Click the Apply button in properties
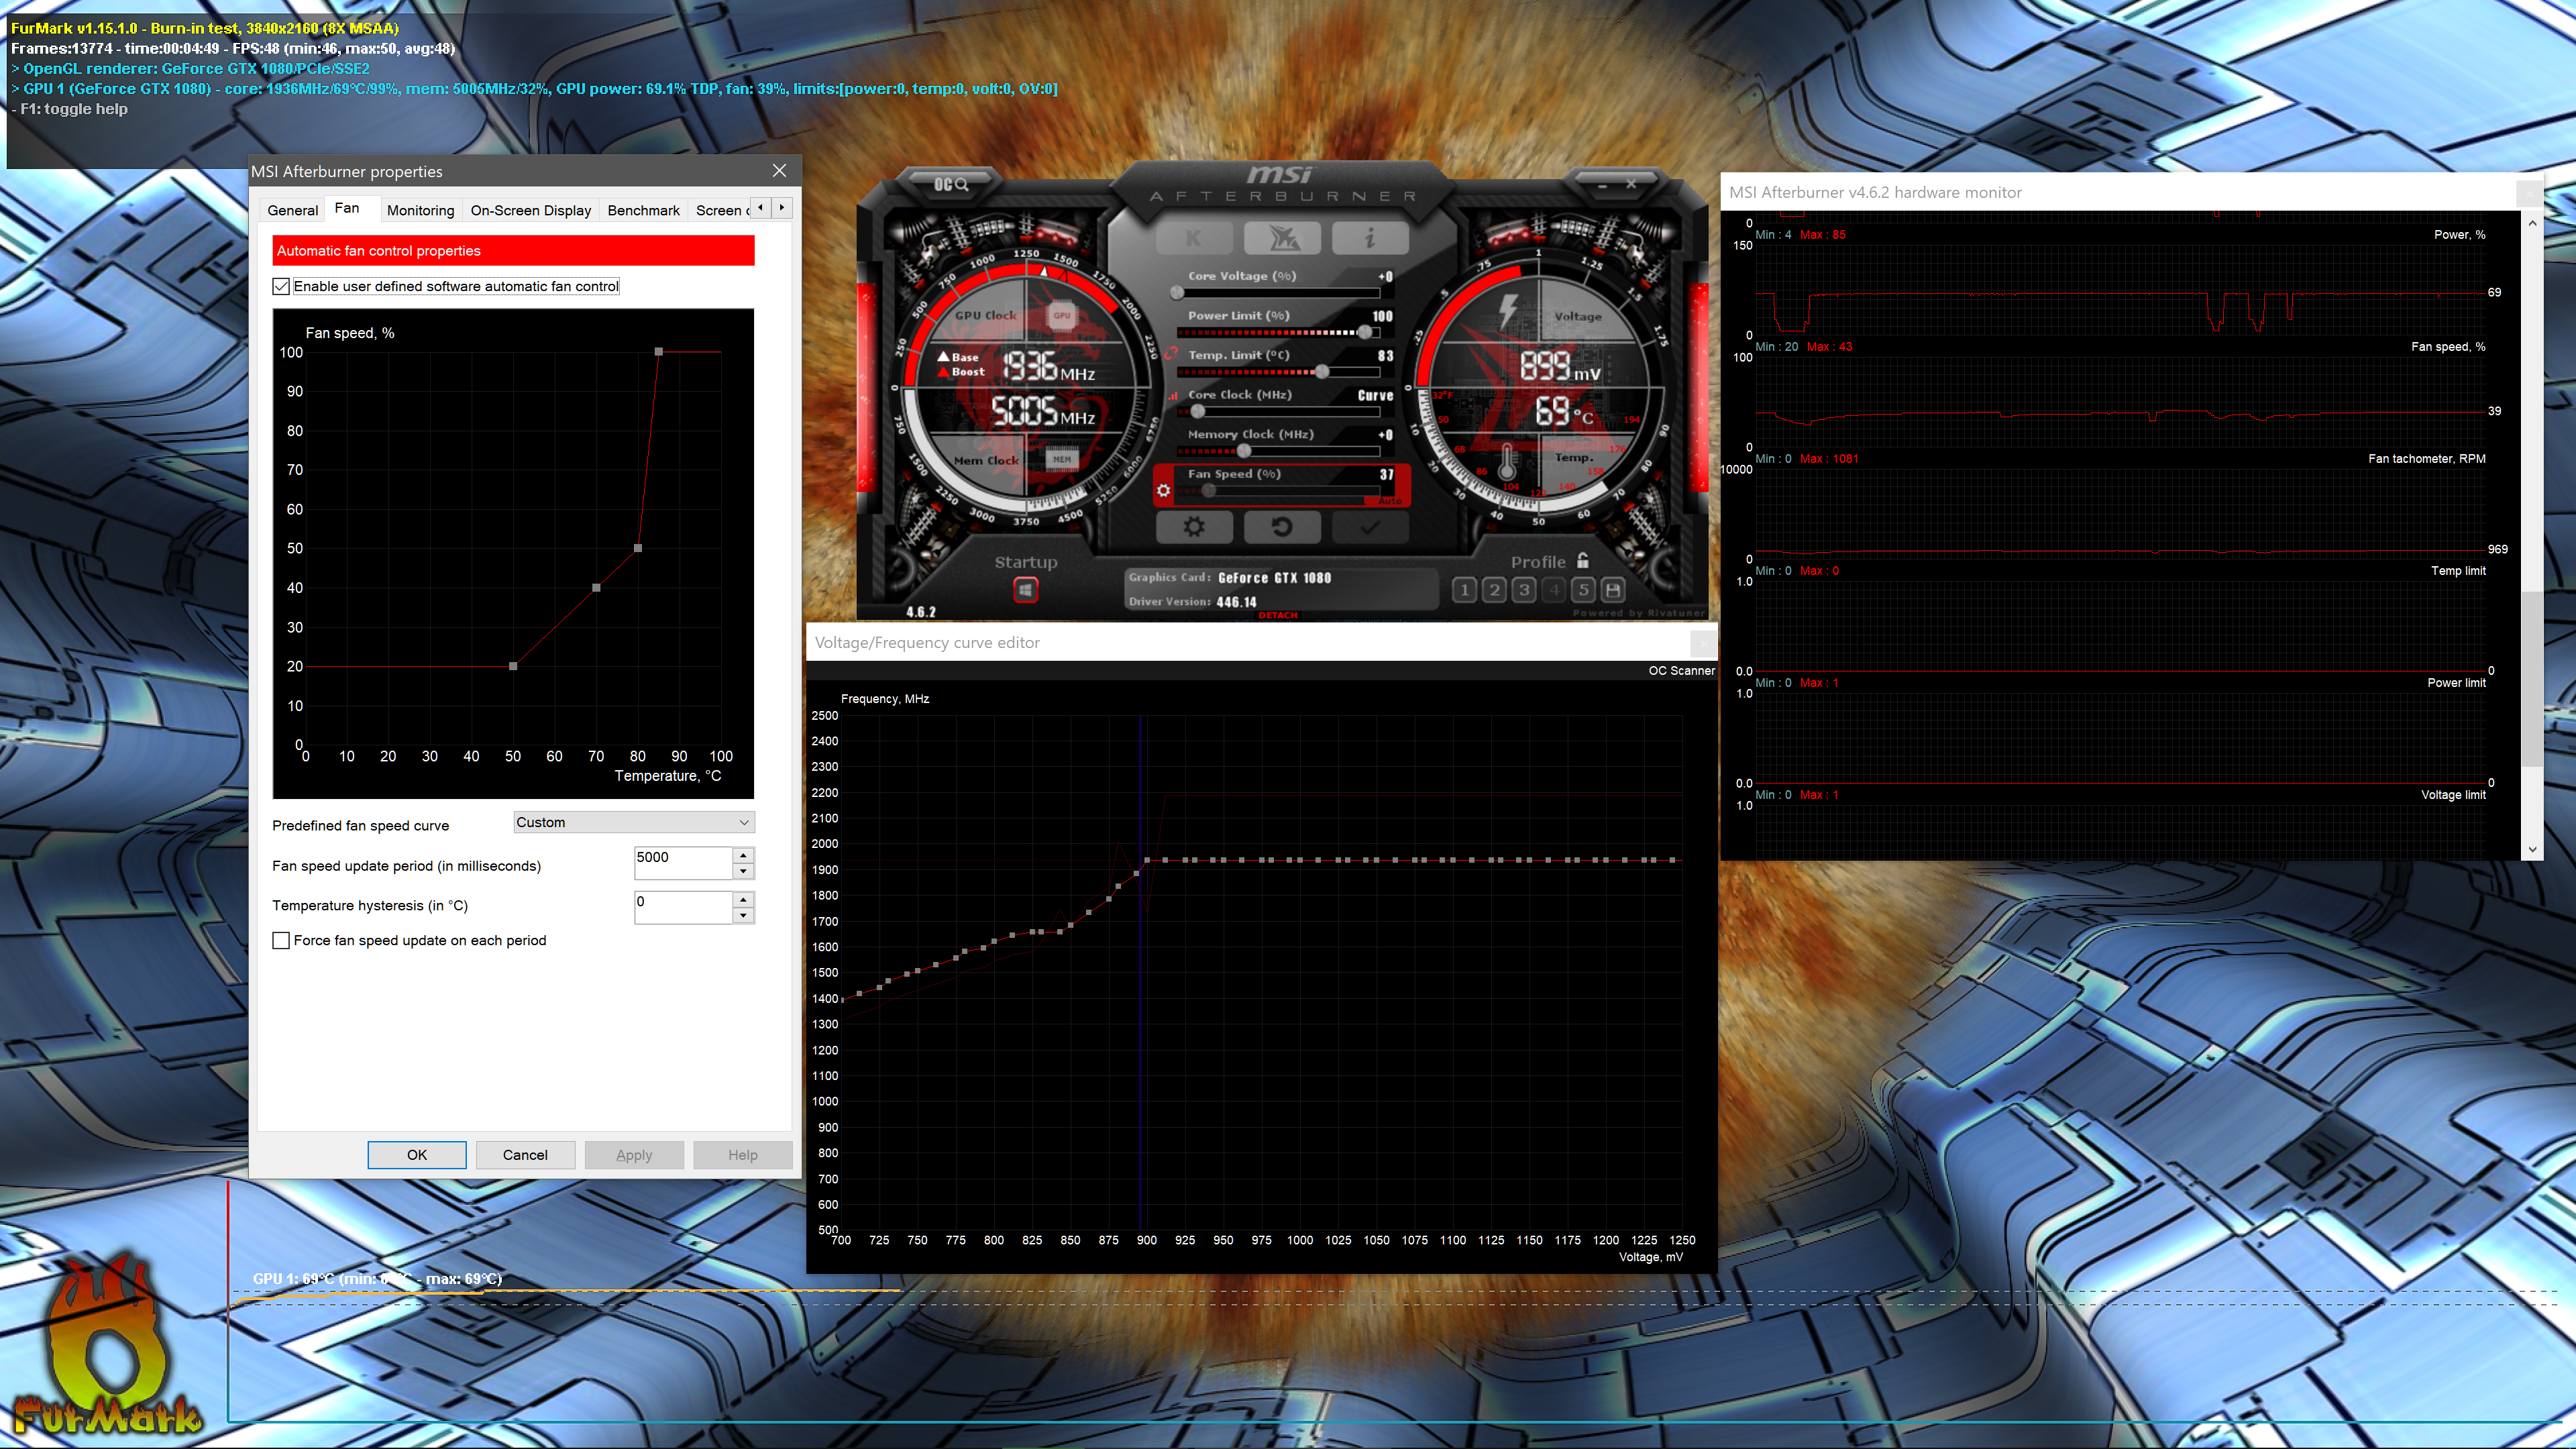This screenshot has width=2576, height=1449. [634, 1155]
